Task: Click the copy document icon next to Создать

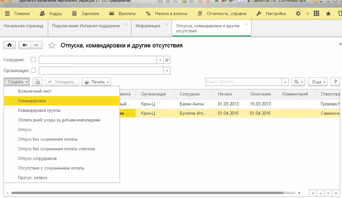Action: tap(38, 82)
